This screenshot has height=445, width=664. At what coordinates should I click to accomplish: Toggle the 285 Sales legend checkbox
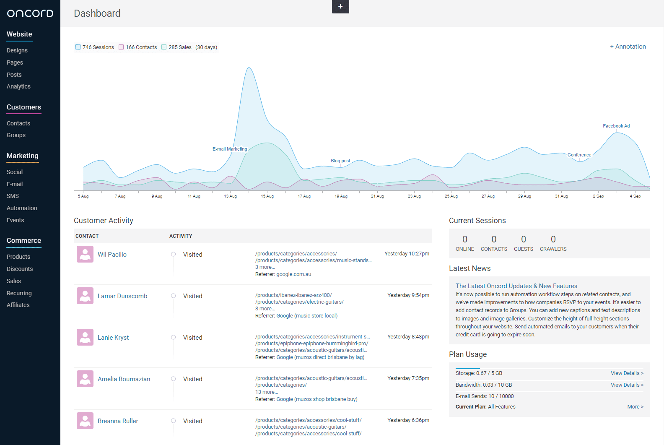coord(164,47)
